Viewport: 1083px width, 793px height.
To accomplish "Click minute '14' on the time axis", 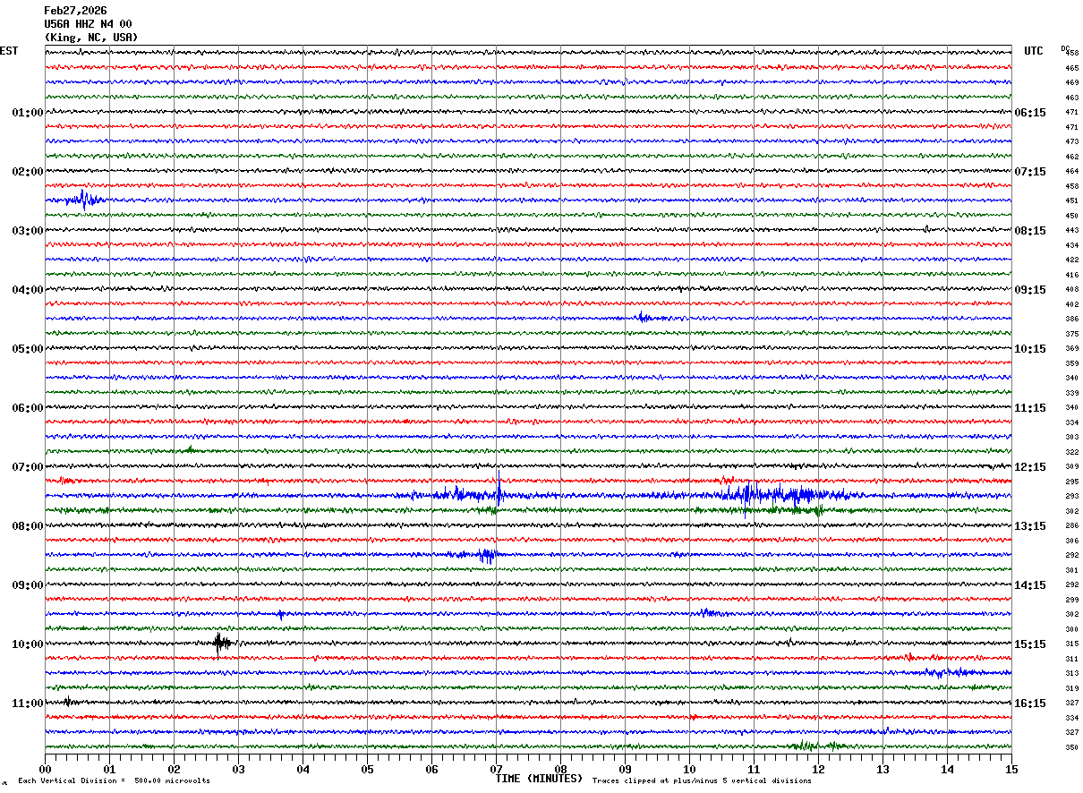I will (947, 769).
